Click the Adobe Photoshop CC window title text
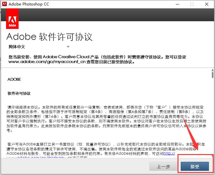 click(x=29, y=4)
